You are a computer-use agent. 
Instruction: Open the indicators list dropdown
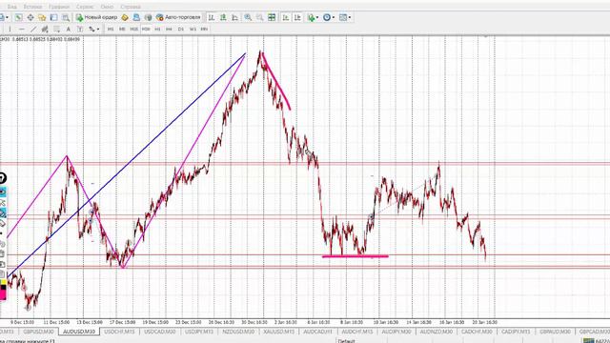(313, 17)
